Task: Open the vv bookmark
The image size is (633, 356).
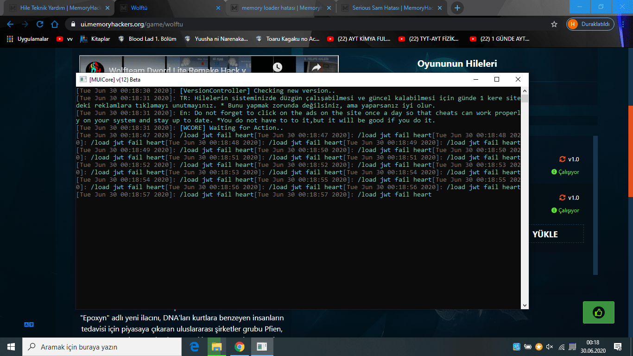Action: (x=65, y=39)
